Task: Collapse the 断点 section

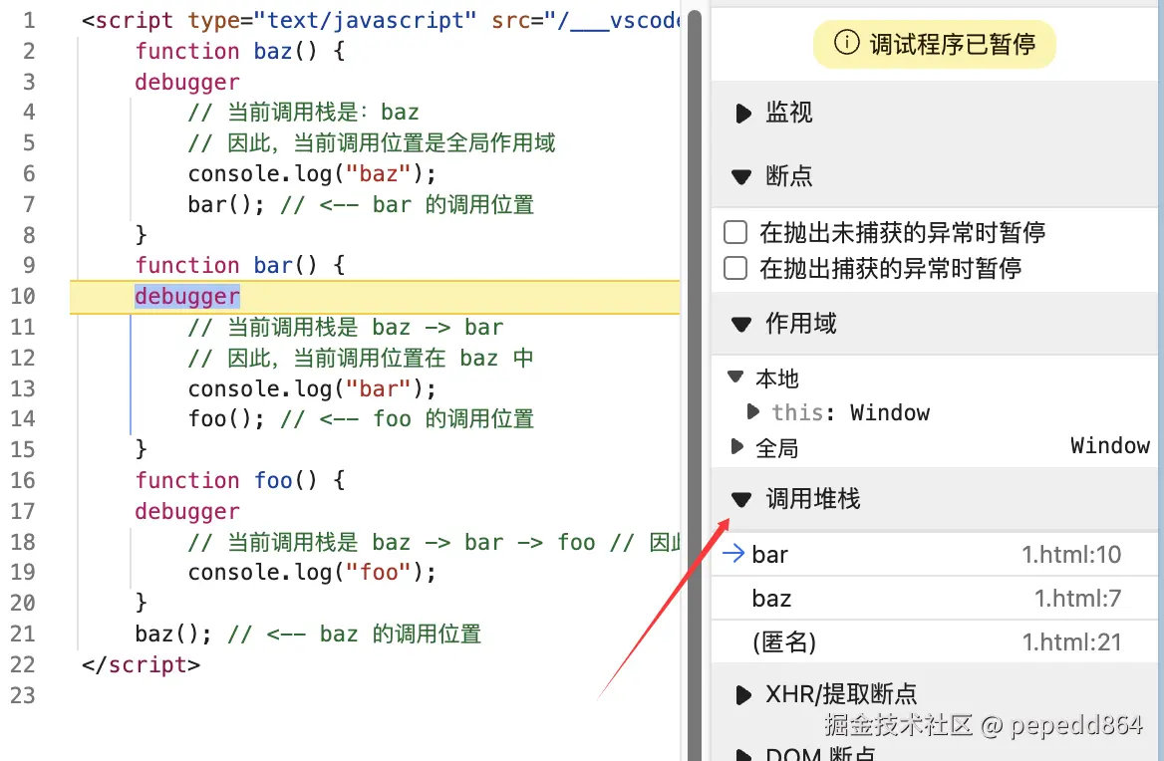Action: (740, 177)
